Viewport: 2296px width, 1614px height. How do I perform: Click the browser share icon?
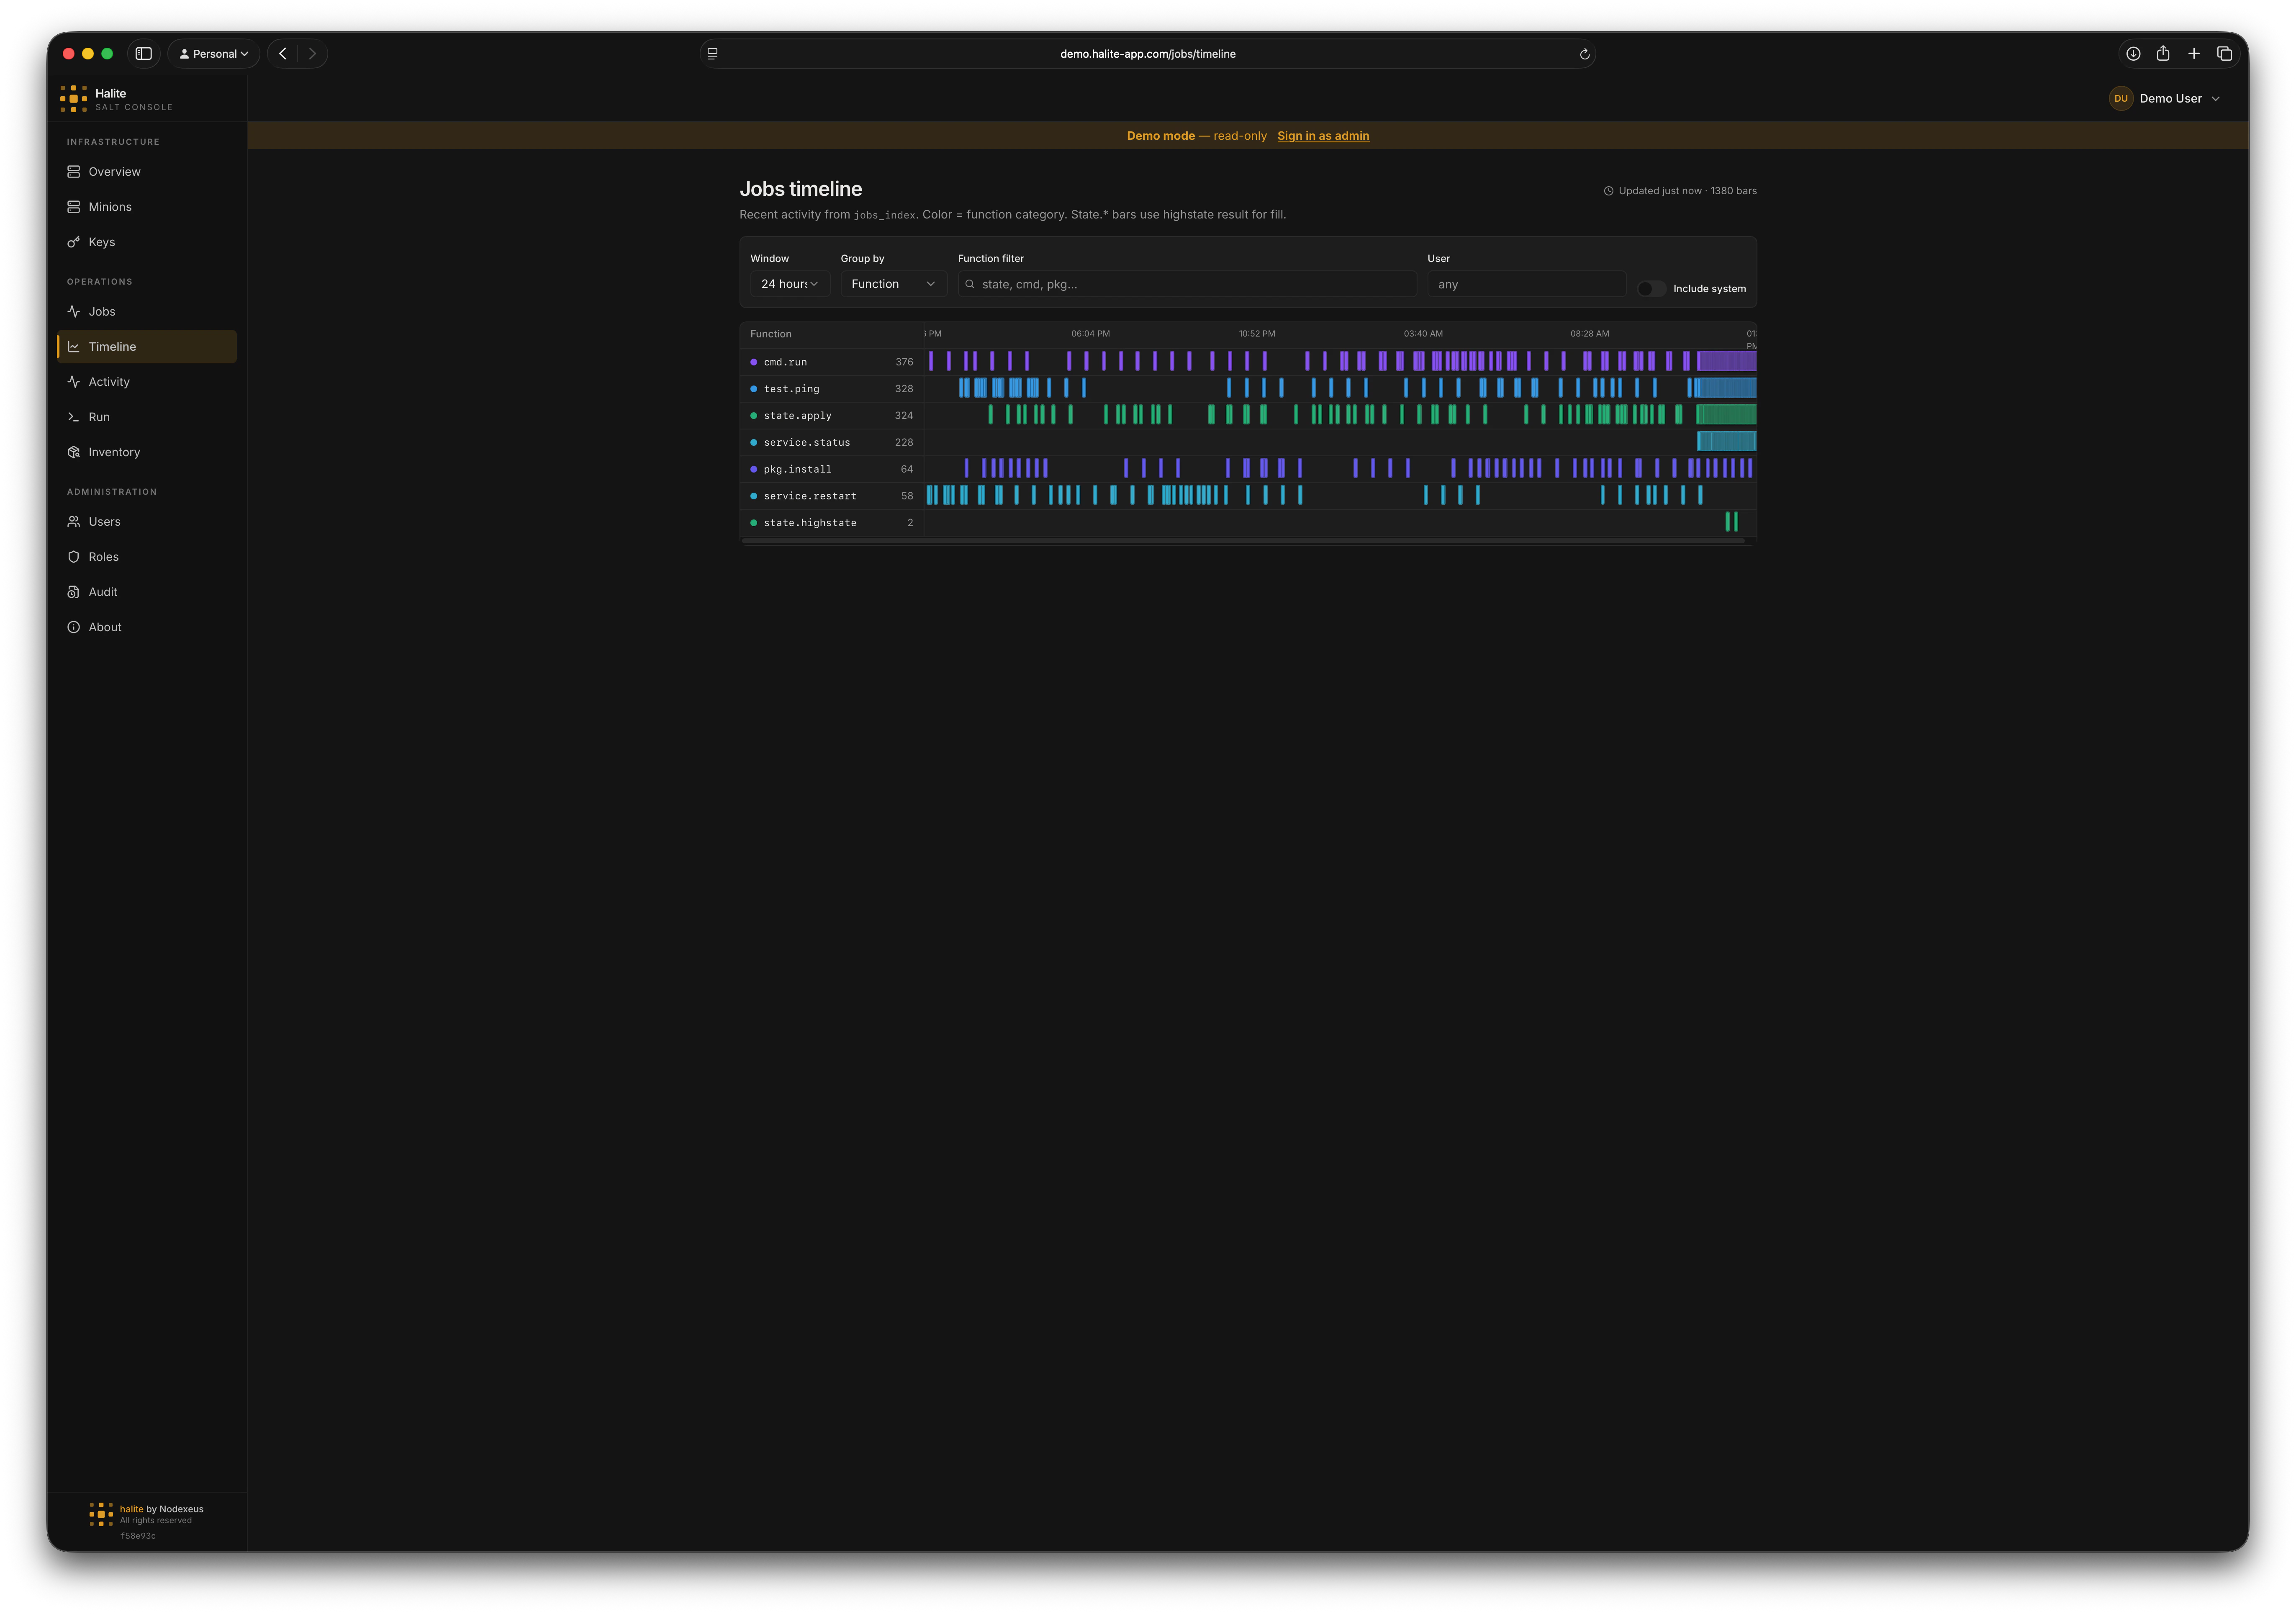(2163, 54)
